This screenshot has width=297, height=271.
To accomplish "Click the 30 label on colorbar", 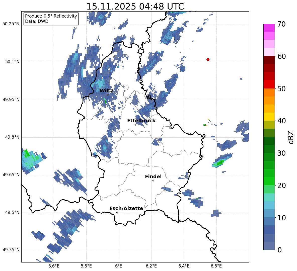I will point(281,153).
